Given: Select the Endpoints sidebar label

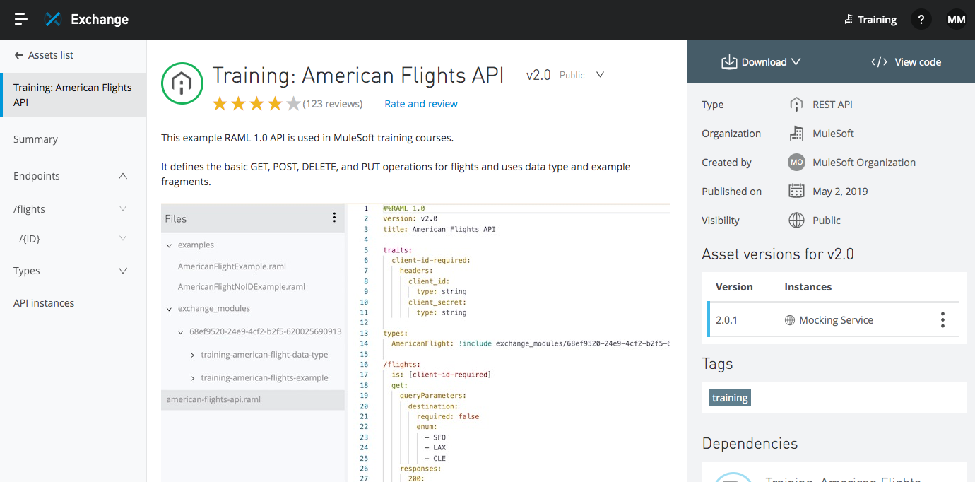Looking at the screenshot, I should [x=37, y=176].
